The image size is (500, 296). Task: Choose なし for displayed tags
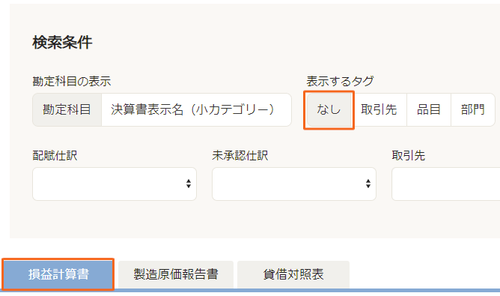pyautogui.click(x=329, y=110)
